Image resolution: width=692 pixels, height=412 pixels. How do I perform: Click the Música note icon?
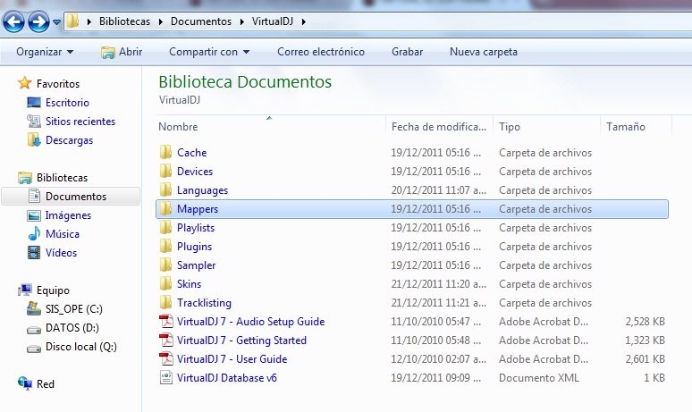click(x=34, y=233)
